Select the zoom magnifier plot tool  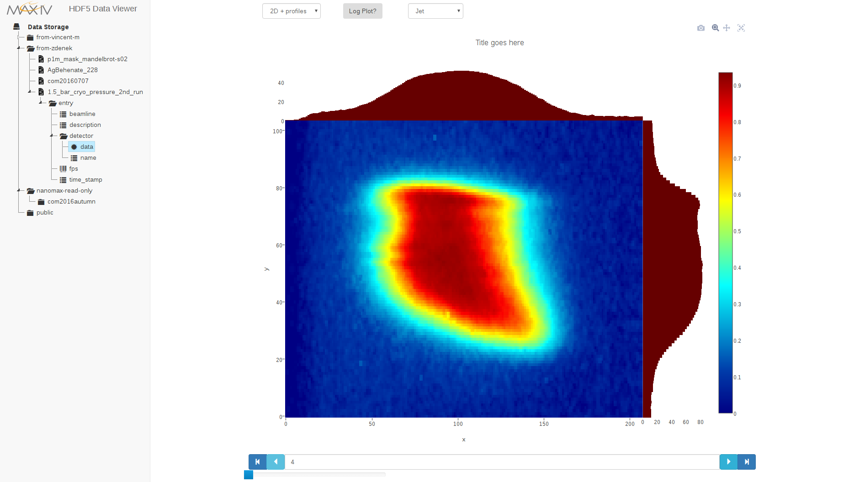pos(716,28)
